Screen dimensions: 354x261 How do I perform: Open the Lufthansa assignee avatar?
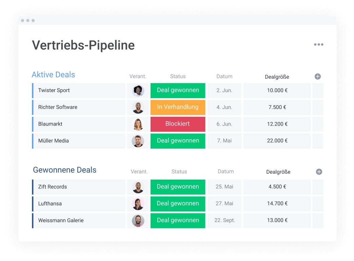coord(138,204)
